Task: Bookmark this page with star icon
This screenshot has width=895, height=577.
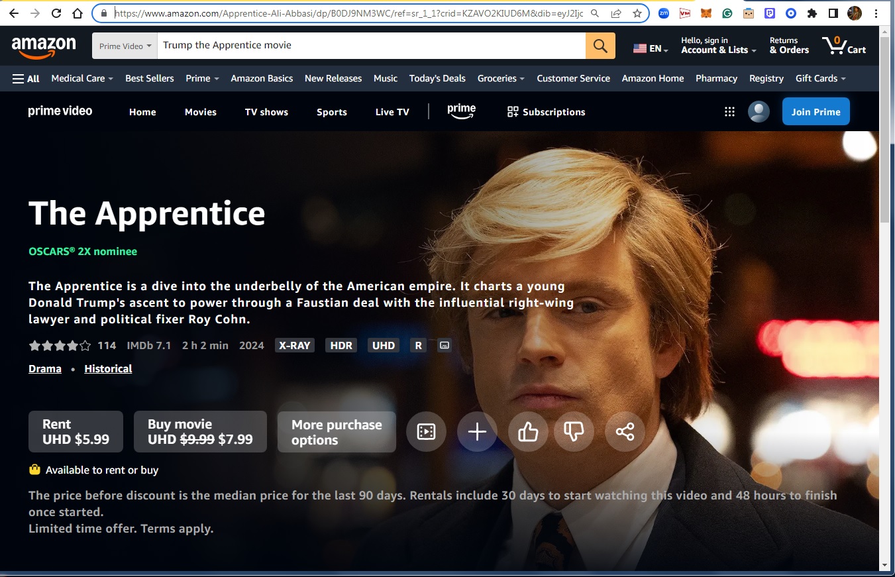Action: click(637, 13)
